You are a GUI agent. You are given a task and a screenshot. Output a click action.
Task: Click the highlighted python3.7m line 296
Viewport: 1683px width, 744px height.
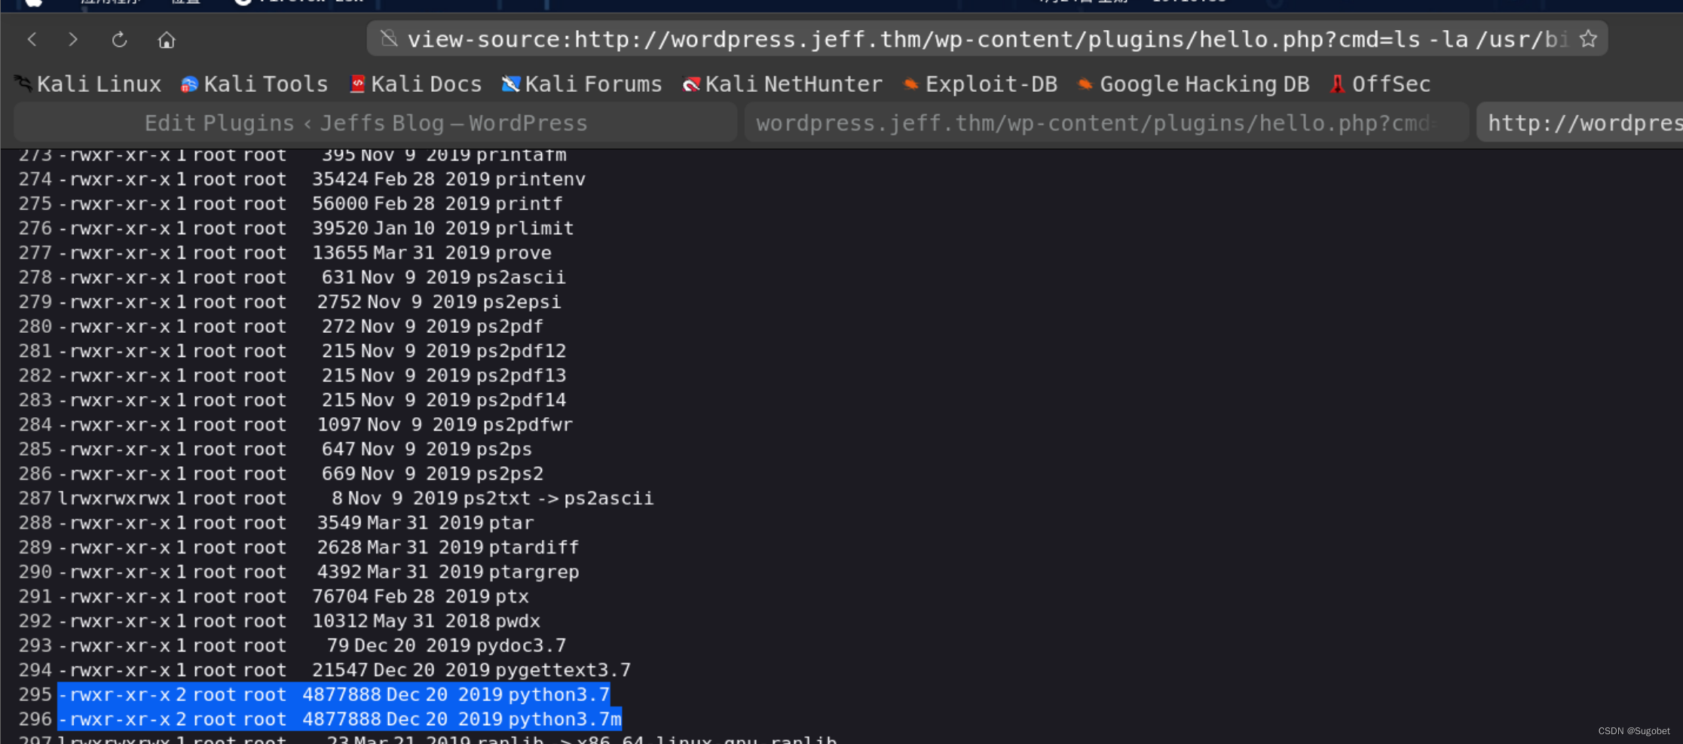340,719
